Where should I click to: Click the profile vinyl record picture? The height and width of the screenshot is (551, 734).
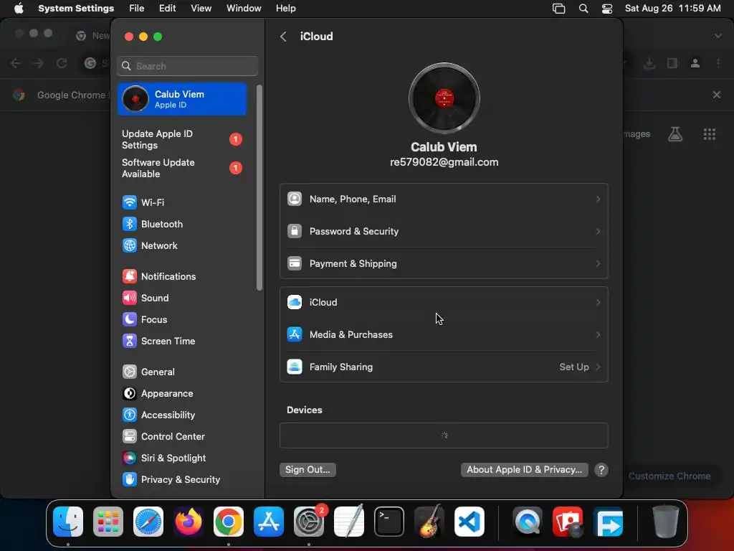click(444, 98)
